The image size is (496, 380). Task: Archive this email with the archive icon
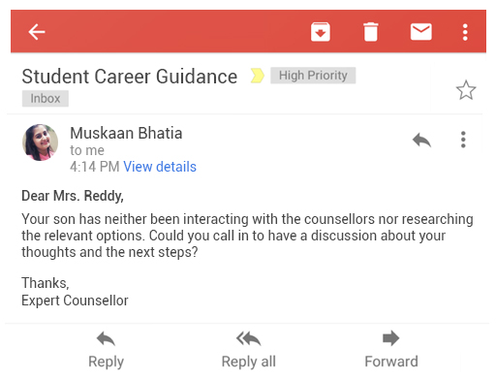coord(320,32)
